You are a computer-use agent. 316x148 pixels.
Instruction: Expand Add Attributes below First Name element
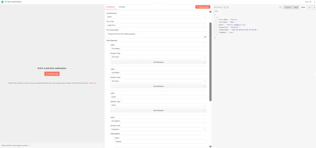point(158,62)
